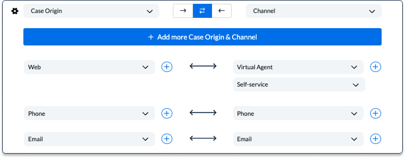Open the Case Origin column header
This screenshot has height=158, width=405.
pyautogui.click(x=91, y=11)
